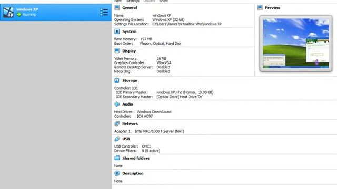Viewport: 337px width, 189px height.
Task: Click the settings file location path
Action: coord(187,24)
